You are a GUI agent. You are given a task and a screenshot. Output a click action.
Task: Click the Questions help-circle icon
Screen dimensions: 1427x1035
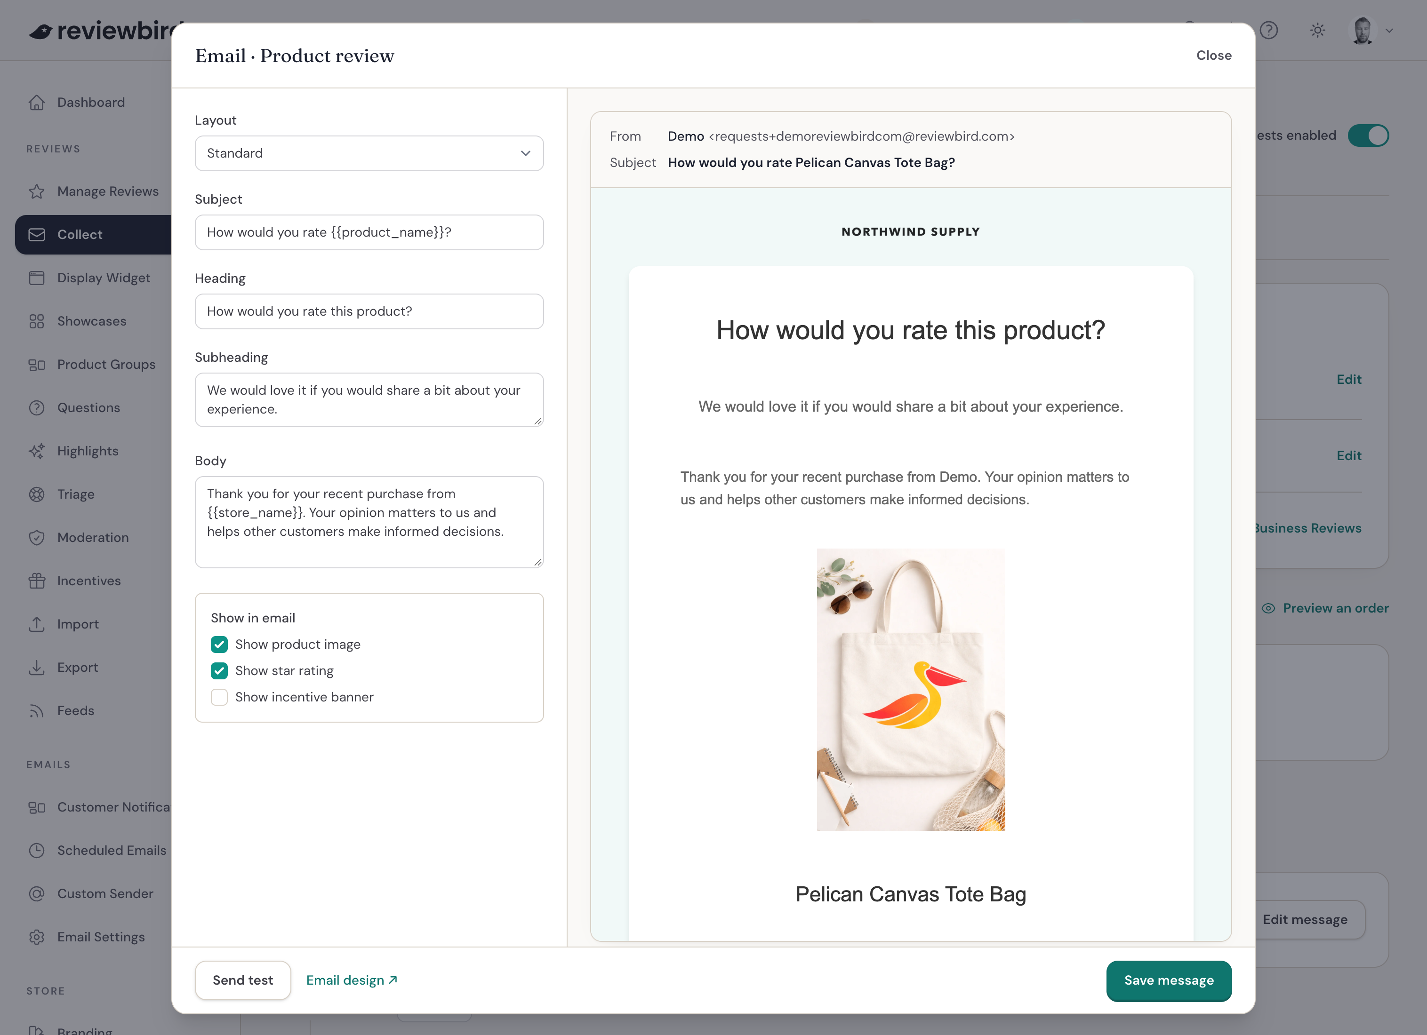[37, 407]
